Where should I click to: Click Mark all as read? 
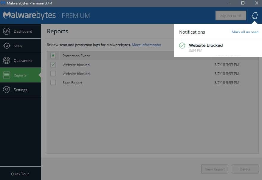pos(245,32)
